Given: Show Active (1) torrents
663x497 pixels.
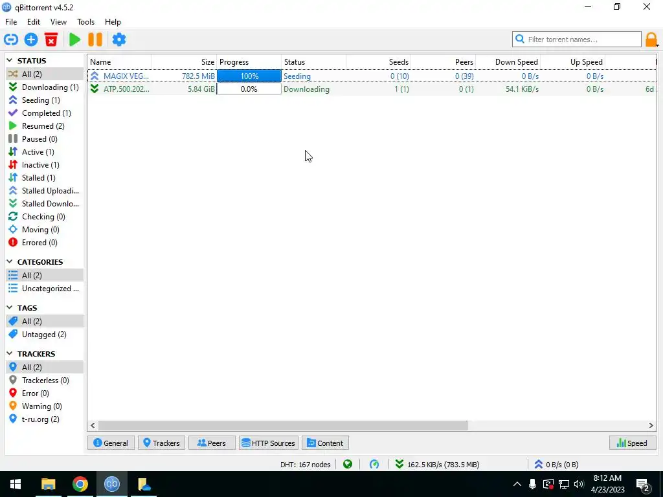Looking at the screenshot, I should click(45, 152).
